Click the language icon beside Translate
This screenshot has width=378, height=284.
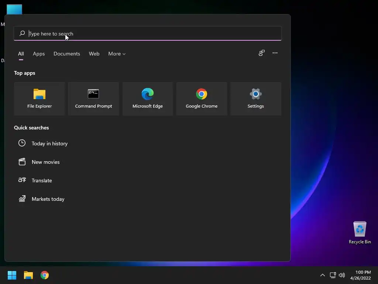click(22, 180)
